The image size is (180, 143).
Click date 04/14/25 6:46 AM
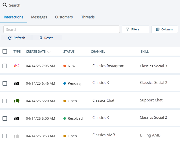(x=40, y=83)
